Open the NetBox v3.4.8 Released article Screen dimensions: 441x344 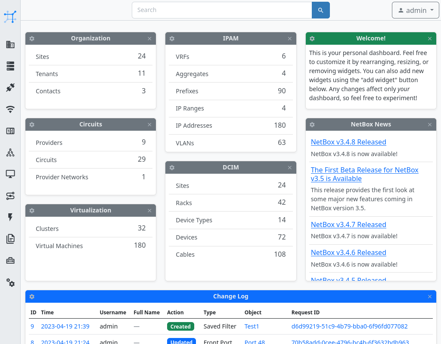[x=348, y=141]
